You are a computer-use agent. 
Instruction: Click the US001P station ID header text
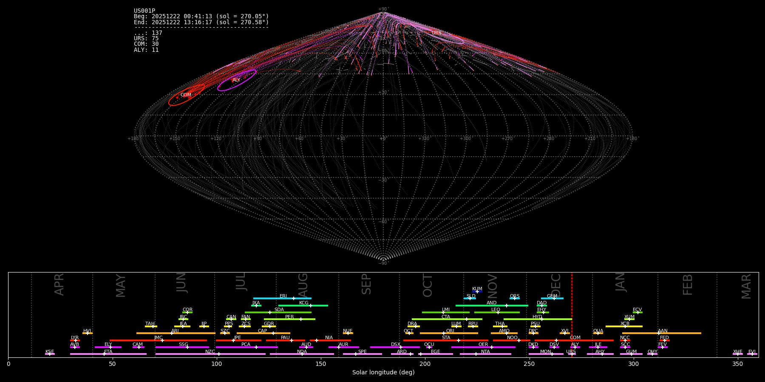click(x=144, y=11)
